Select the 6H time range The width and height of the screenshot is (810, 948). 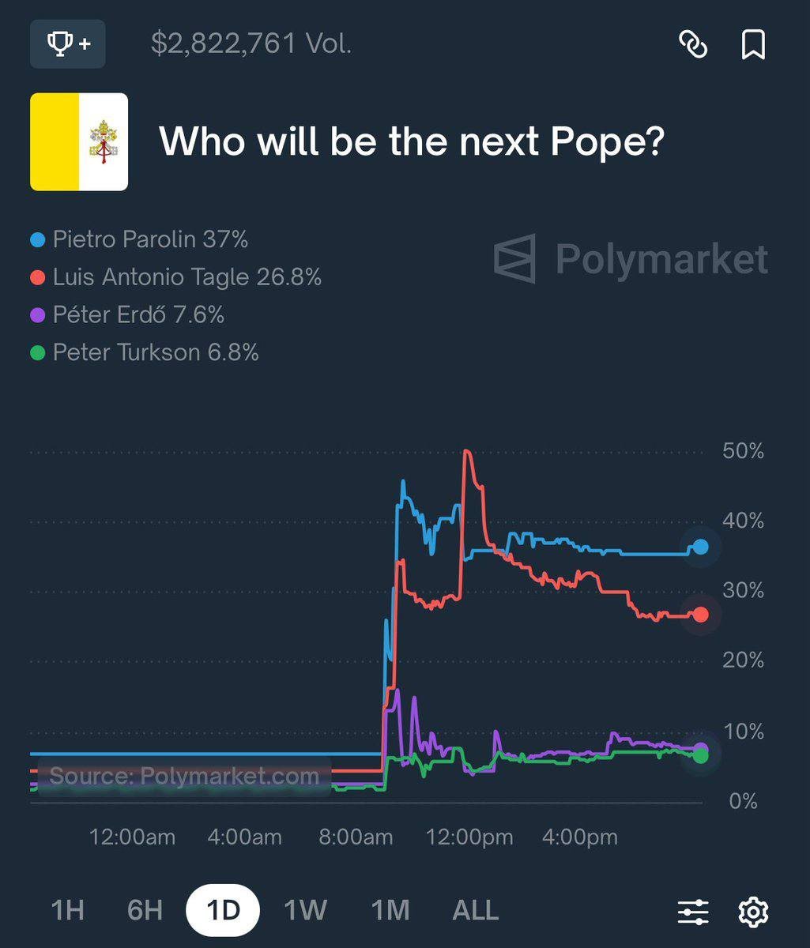(145, 910)
